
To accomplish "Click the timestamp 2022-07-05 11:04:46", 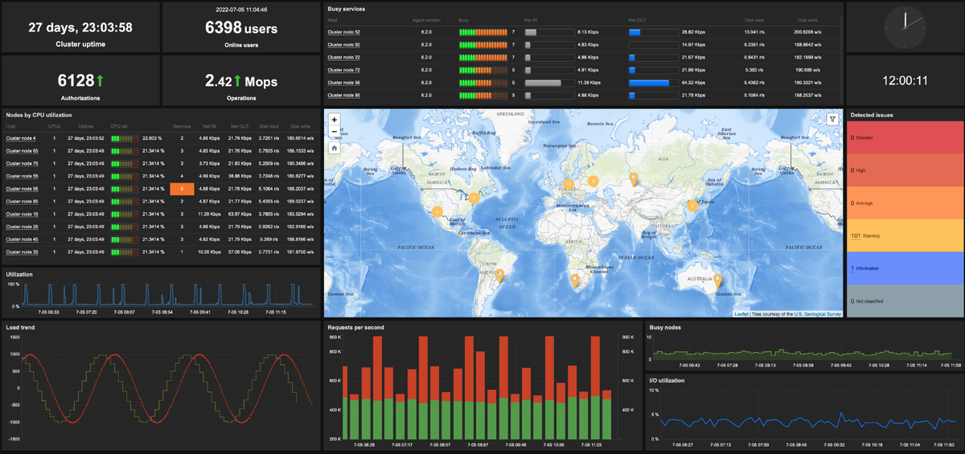I will pyautogui.click(x=241, y=10).
